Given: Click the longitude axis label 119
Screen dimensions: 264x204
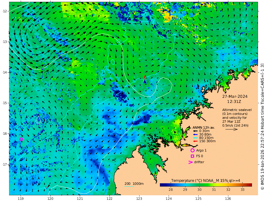Looking at the screenshot, I should (21, 199).
